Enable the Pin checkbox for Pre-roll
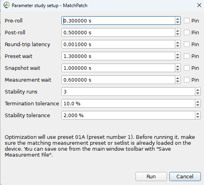The height and width of the screenshot is (185, 204). tap(187, 21)
